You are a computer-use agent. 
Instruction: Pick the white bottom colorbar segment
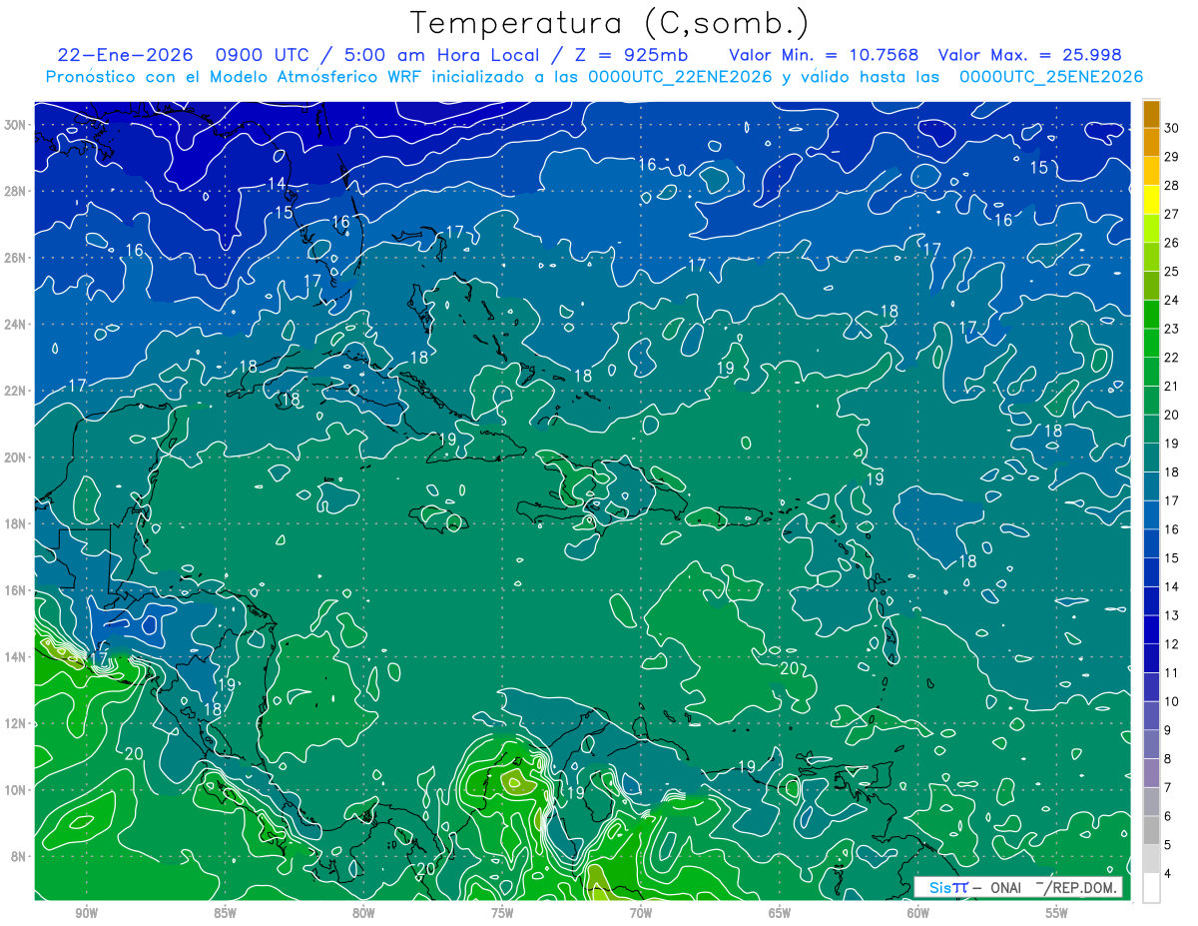tap(1151, 888)
